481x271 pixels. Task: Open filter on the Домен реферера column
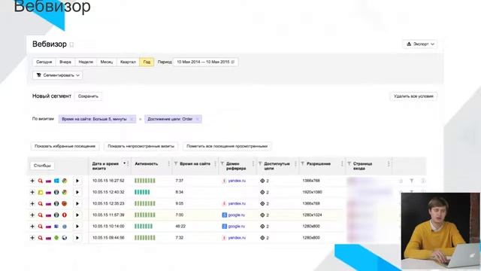pyautogui.click(x=222, y=164)
